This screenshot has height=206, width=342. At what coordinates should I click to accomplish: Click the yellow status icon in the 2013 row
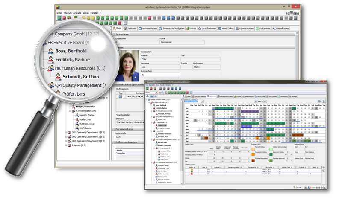click(192, 170)
